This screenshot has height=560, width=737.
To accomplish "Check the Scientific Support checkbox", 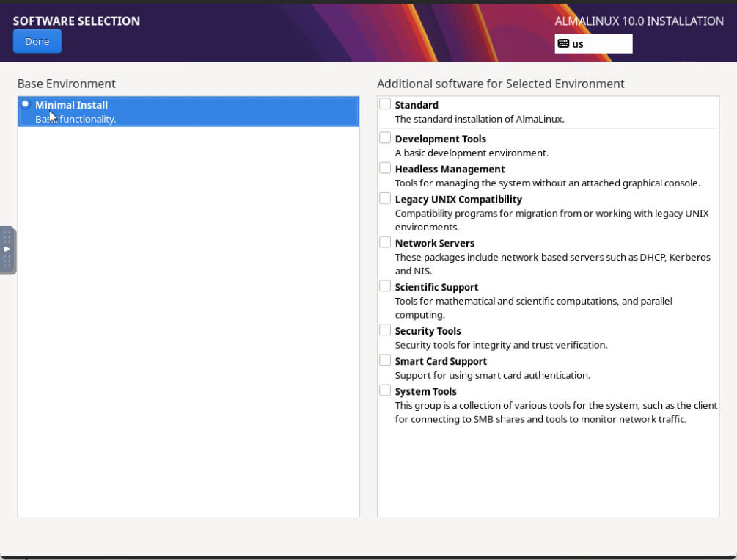I will [x=385, y=286].
